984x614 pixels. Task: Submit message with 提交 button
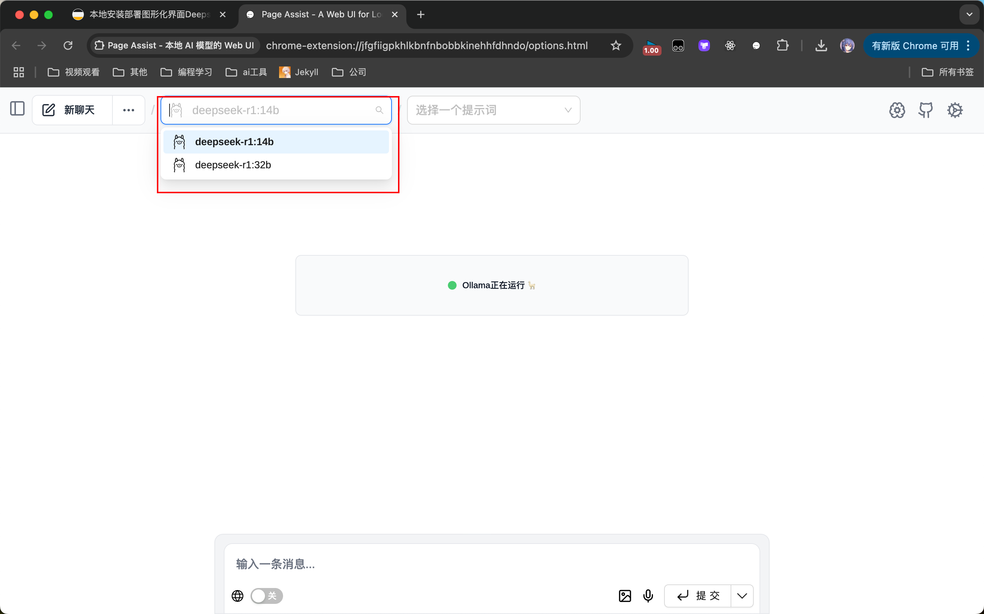[698, 596]
